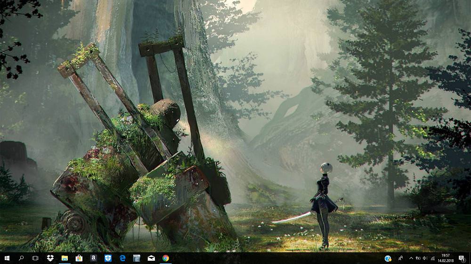
Task: Open Windows Defender shield icon
Action: coord(108,258)
